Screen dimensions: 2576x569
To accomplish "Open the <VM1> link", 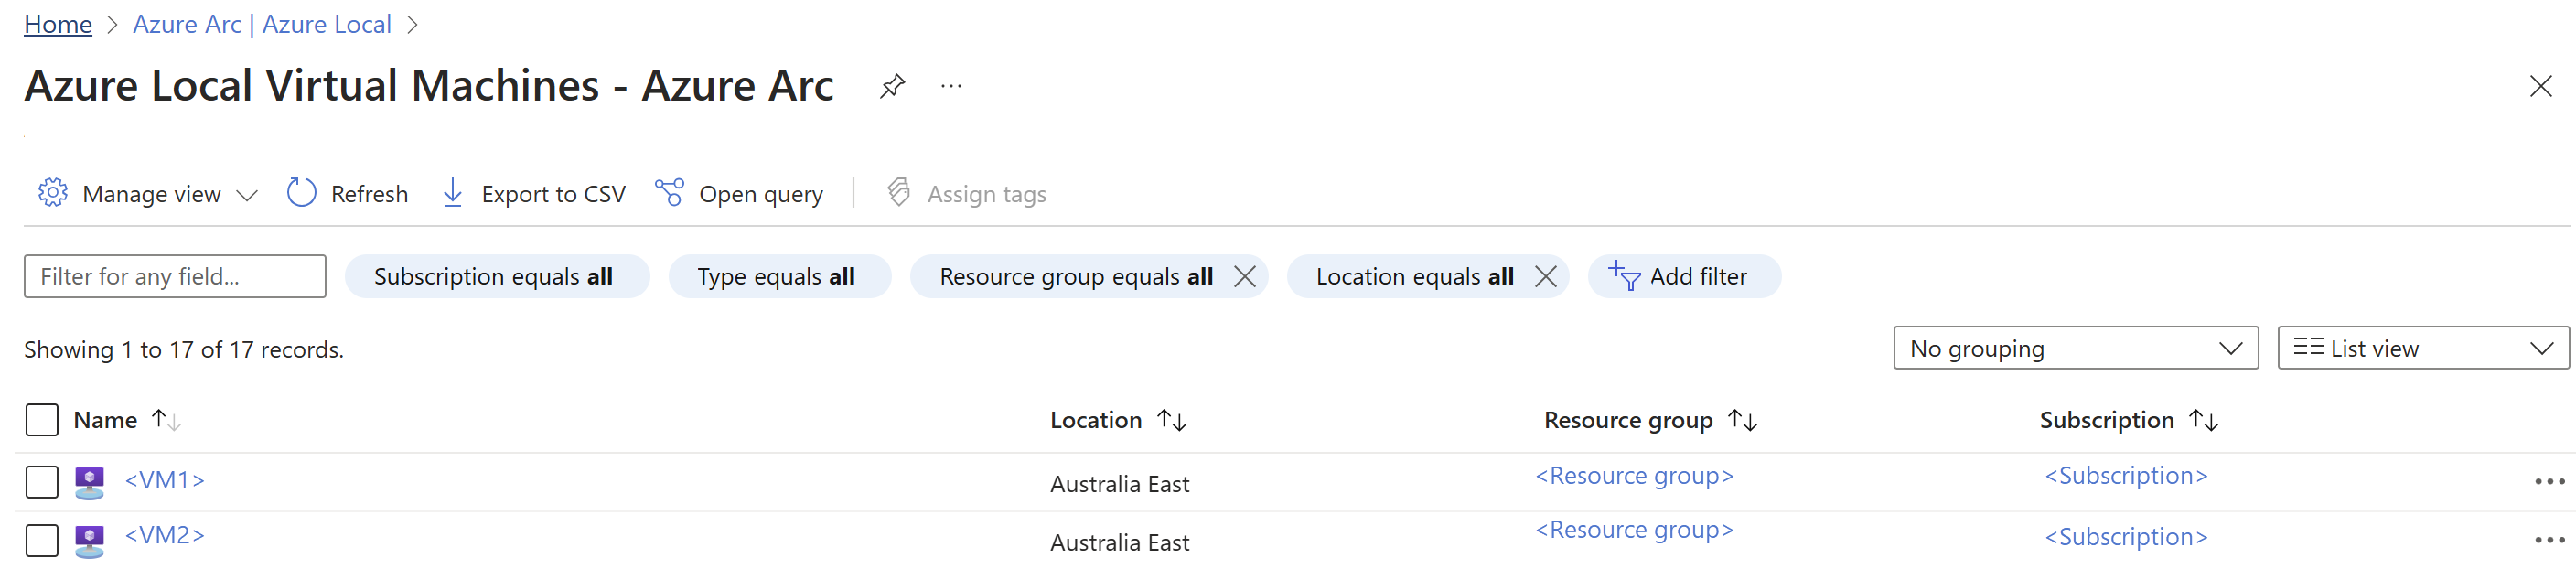I will tap(165, 480).
